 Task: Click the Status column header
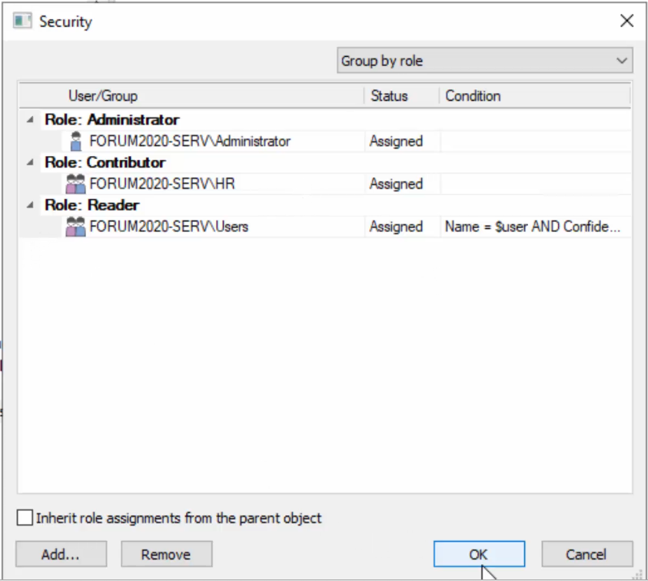pyautogui.click(x=389, y=95)
